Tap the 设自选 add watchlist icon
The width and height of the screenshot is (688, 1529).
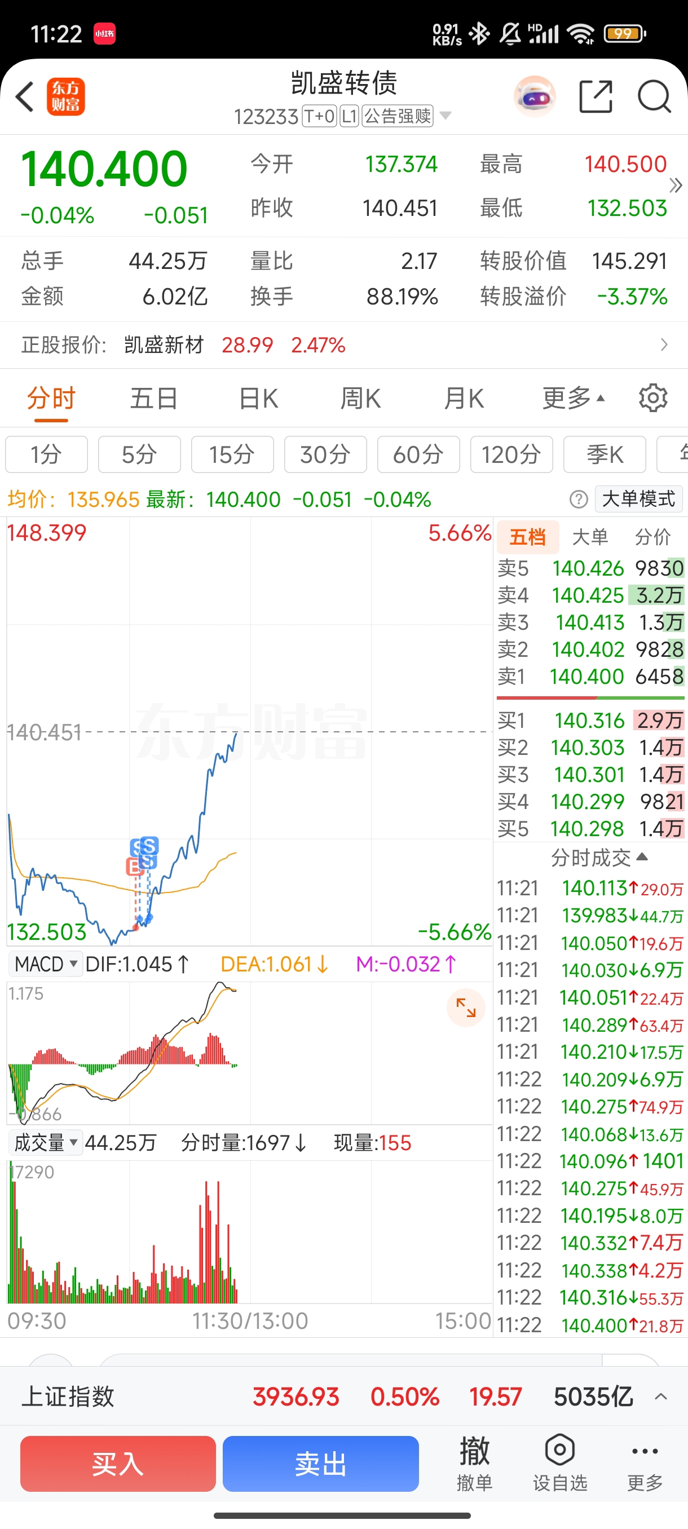pos(560,1463)
